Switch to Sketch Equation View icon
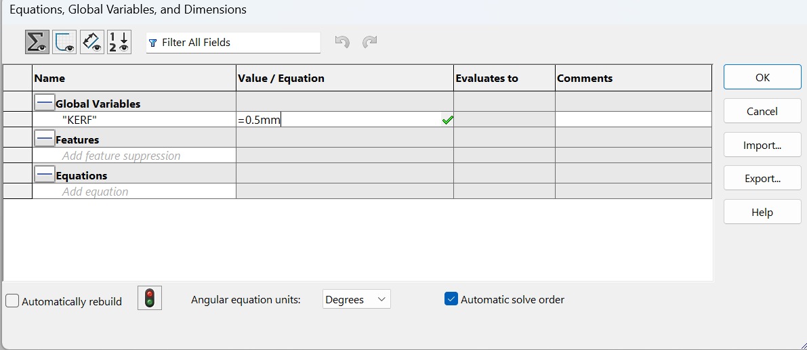Image resolution: width=807 pixels, height=350 pixels. click(x=64, y=42)
